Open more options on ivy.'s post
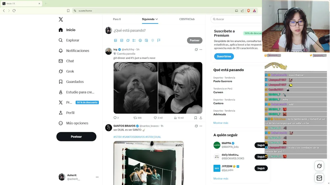Image resolution: width=330 pixels, height=185 pixels. pyautogui.click(x=201, y=50)
